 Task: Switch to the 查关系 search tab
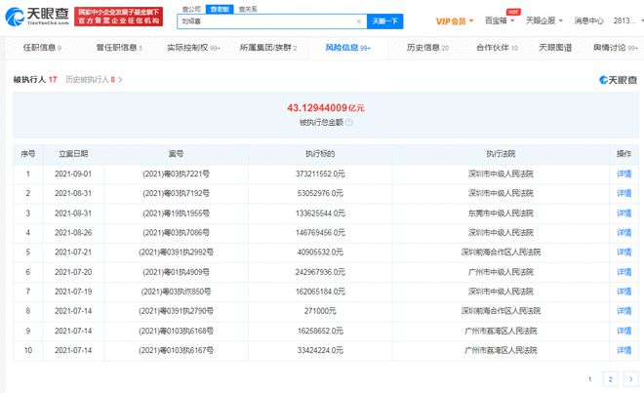pyautogui.click(x=248, y=9)
